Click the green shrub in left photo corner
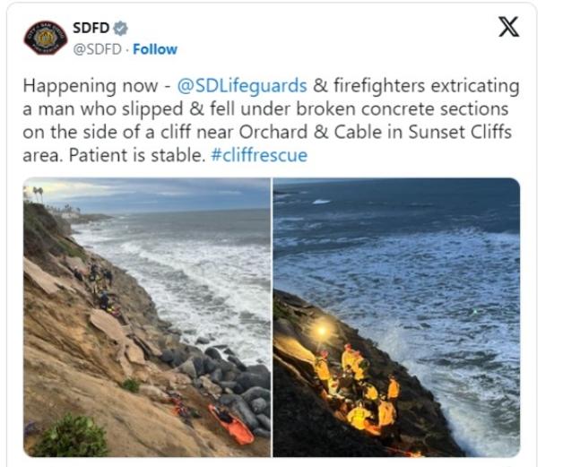The width and height of the screenshot is (563, 467). click(x=72, y=437)
